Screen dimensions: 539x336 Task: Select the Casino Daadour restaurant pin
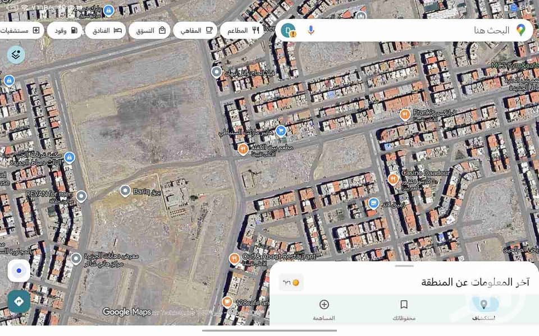click(x=393, y=179)
